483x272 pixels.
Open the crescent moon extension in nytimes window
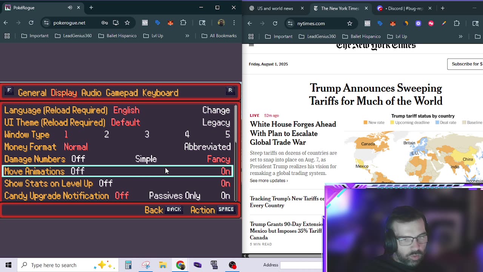tap(406, 23)
